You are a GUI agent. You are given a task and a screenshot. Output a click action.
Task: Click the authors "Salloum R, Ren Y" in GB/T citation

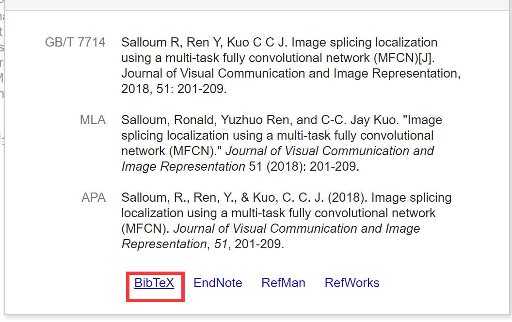point(172,43)
